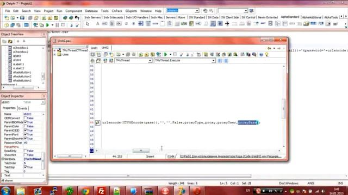This screenshot has height=195, width=348.
Task: Select the Indy Servers palette tab
Action: 92,17
